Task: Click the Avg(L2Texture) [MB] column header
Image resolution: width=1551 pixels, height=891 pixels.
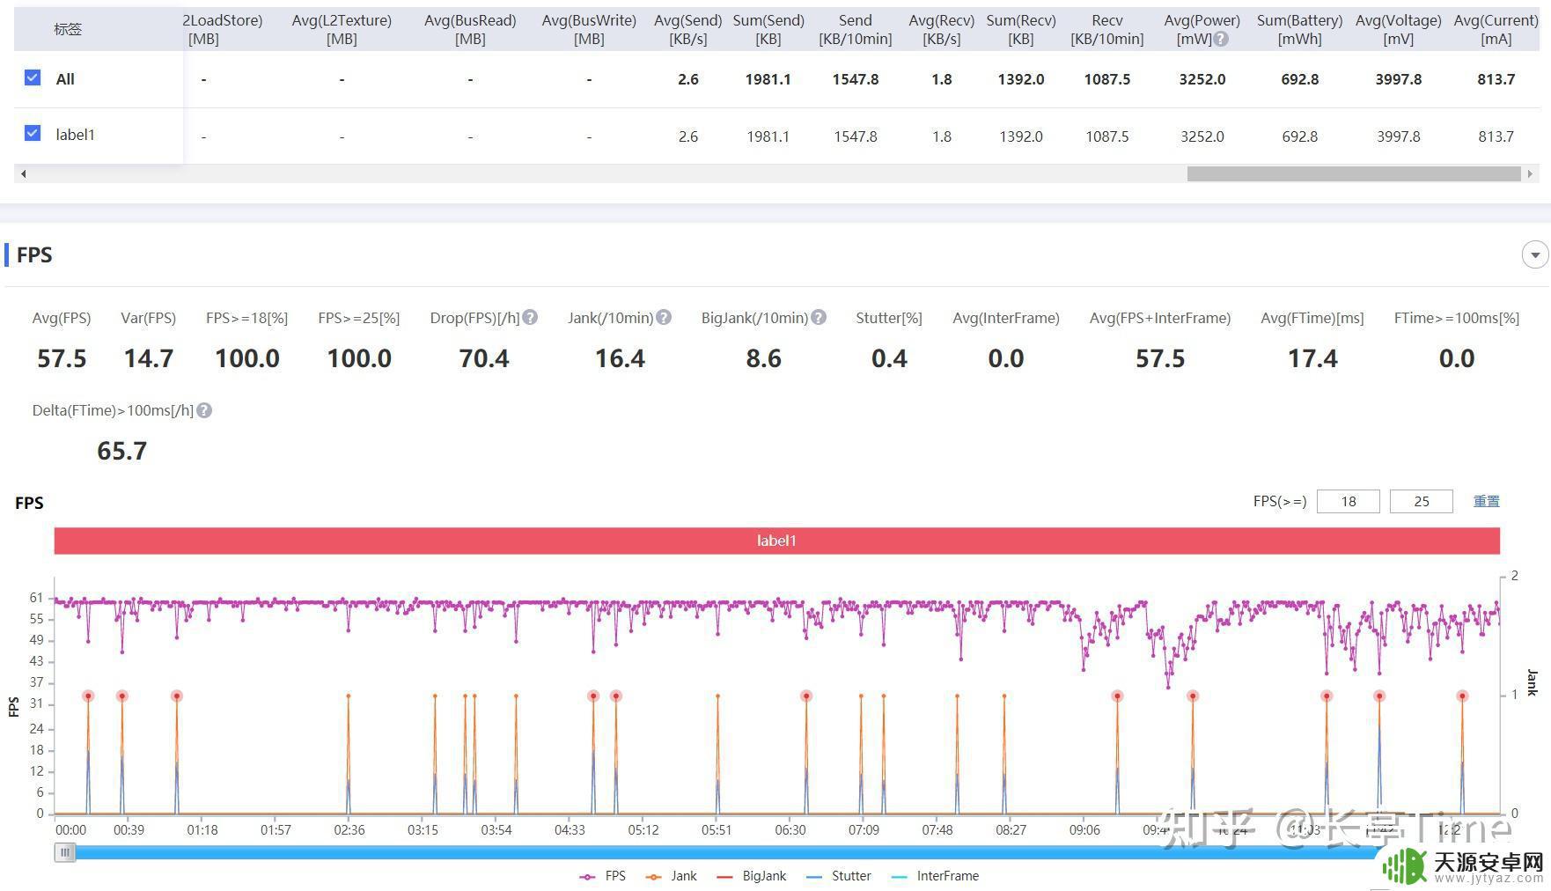Action: coord(342,29)
